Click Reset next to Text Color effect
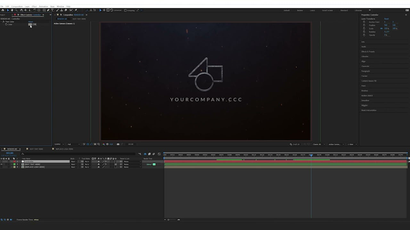410x230 pixels. [30, 22]
